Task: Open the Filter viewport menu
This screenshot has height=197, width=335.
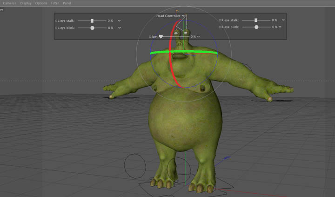Action: (x=55, y=3)
